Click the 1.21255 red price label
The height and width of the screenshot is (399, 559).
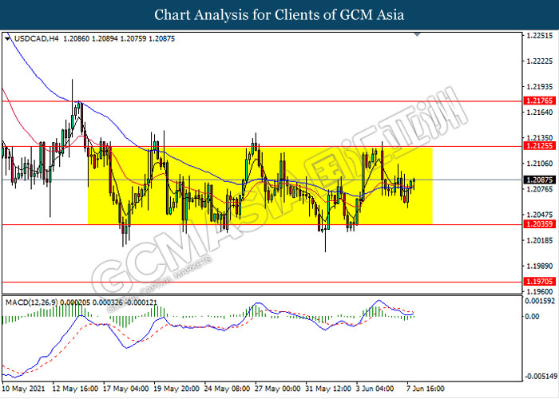[x=540, y=146]
